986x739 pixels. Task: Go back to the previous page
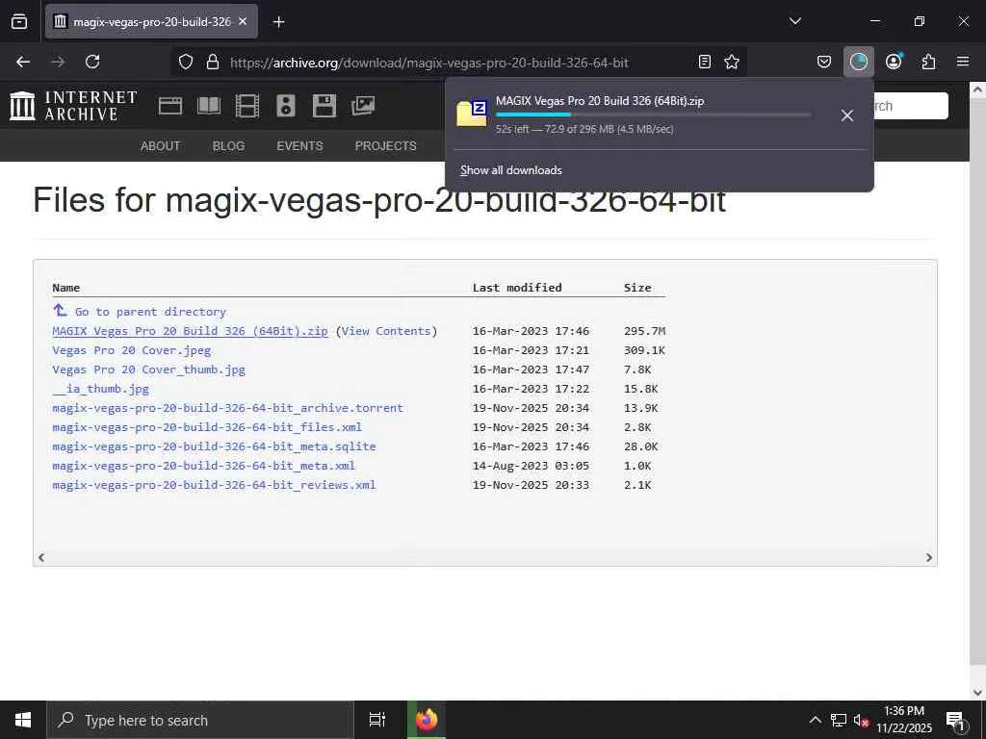point(23,62)
